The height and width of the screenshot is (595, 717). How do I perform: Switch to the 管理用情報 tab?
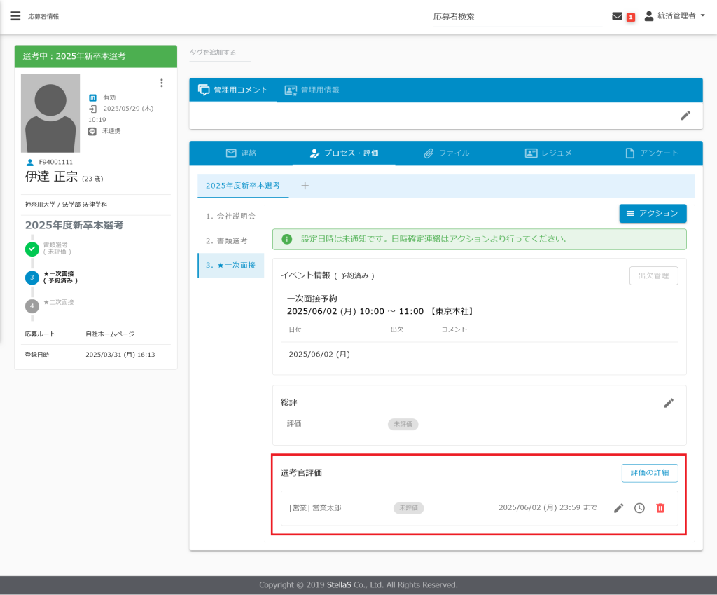point(312,90)
